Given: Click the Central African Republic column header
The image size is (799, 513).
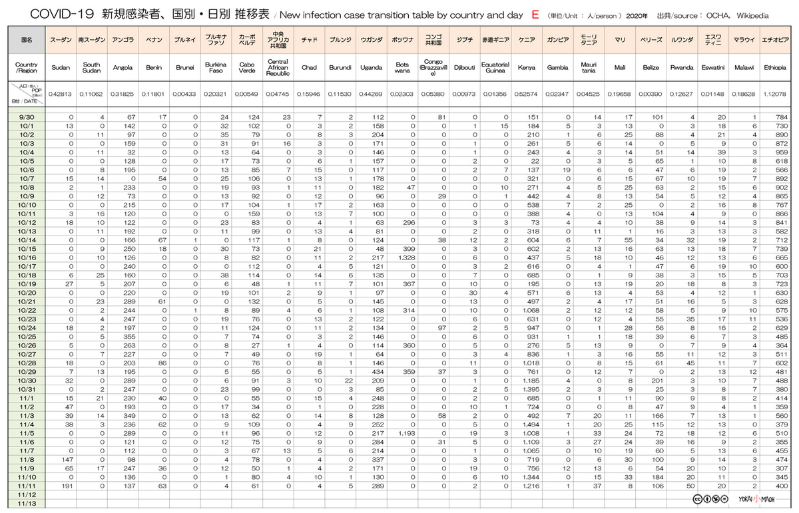Looking at the screenshot, I should pyautogui.click(x=278, y=68).
